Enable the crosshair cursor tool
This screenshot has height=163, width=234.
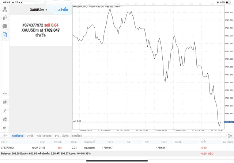(x=5, y=93)
